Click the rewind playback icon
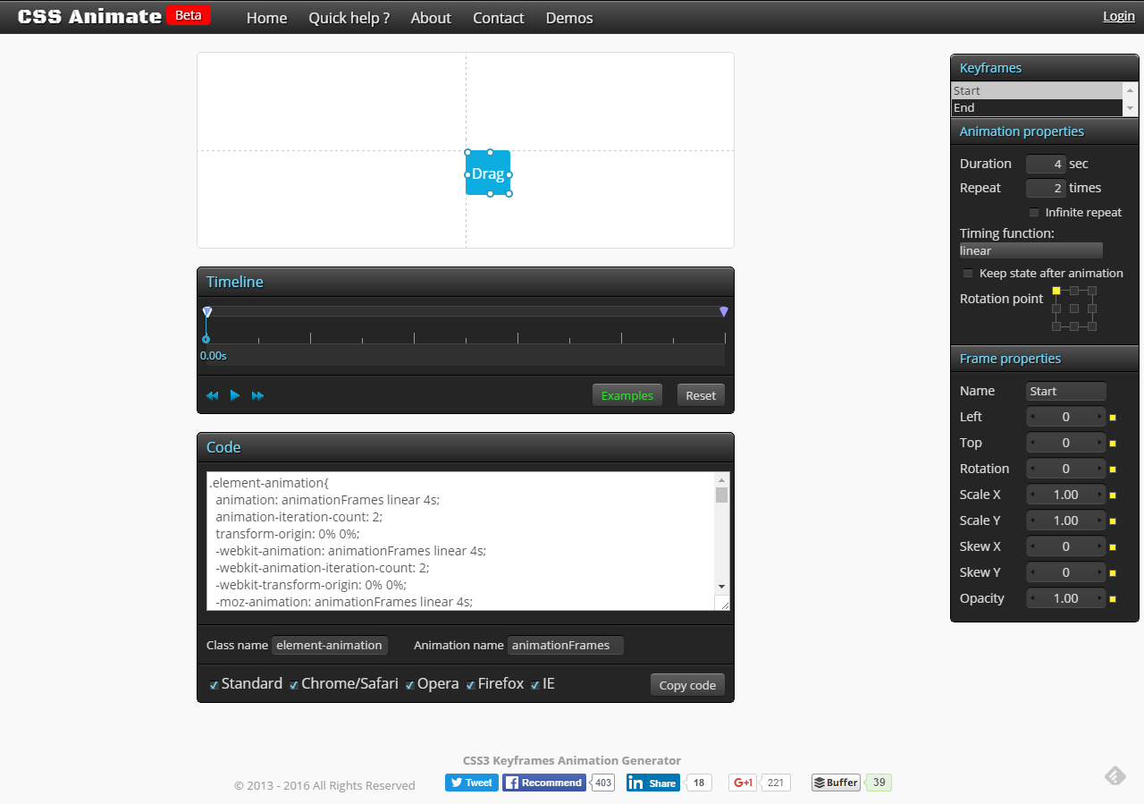 pos(212,395)
